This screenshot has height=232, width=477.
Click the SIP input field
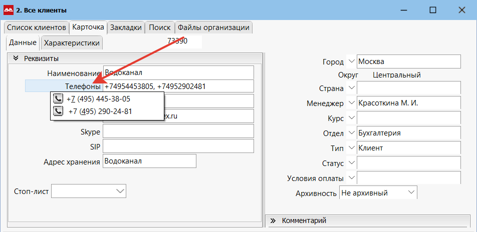178,146
